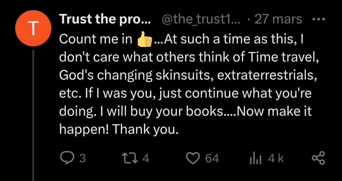The image size is (342, 181).
Task: Click the like count 64
Action: click(212, 158)
